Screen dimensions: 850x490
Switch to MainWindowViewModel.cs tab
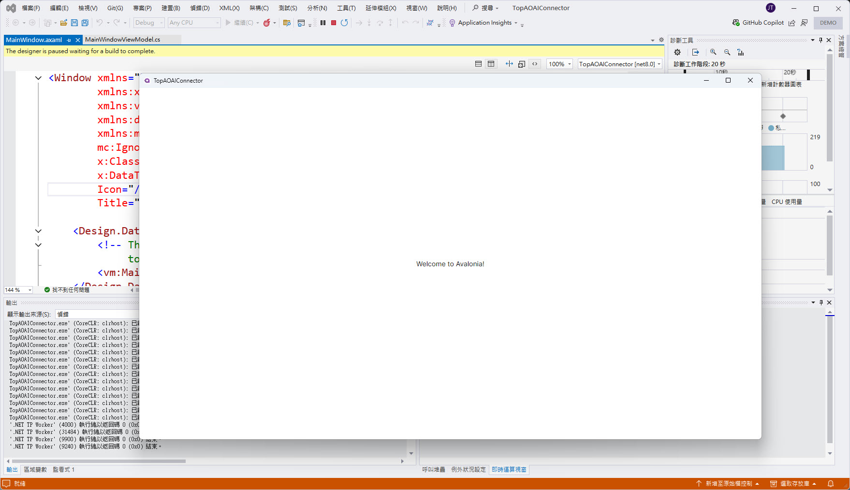click(123, 40)
